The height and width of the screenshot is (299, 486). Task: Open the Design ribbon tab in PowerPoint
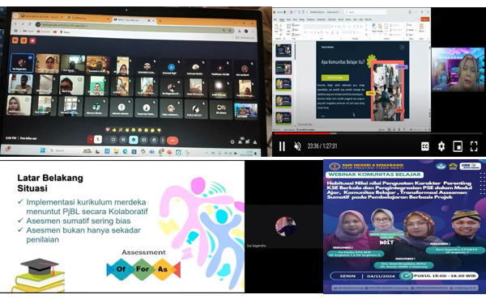point(301,19)
